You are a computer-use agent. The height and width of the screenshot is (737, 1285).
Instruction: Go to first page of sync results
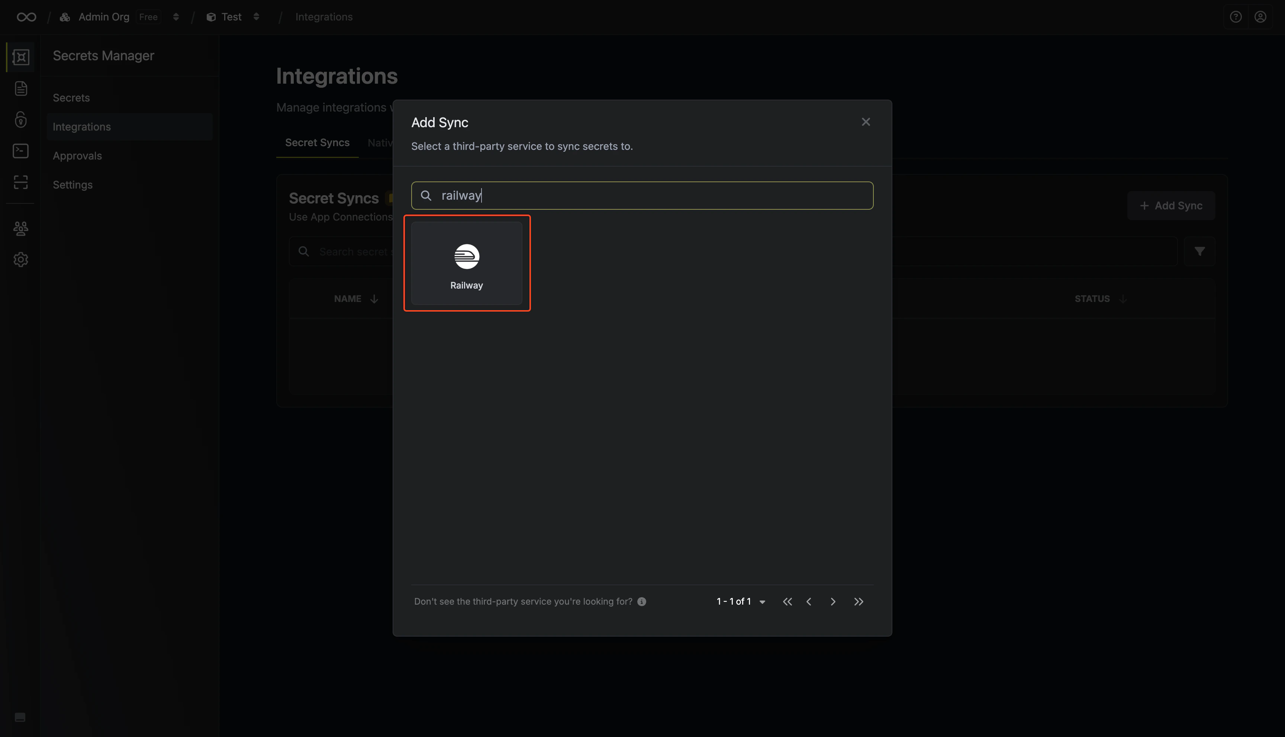[x=787, y=601]
